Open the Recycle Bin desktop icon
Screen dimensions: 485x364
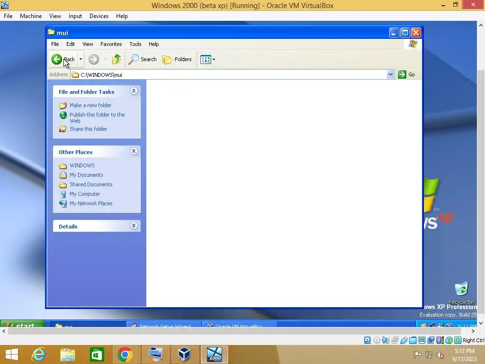[461, 293]
